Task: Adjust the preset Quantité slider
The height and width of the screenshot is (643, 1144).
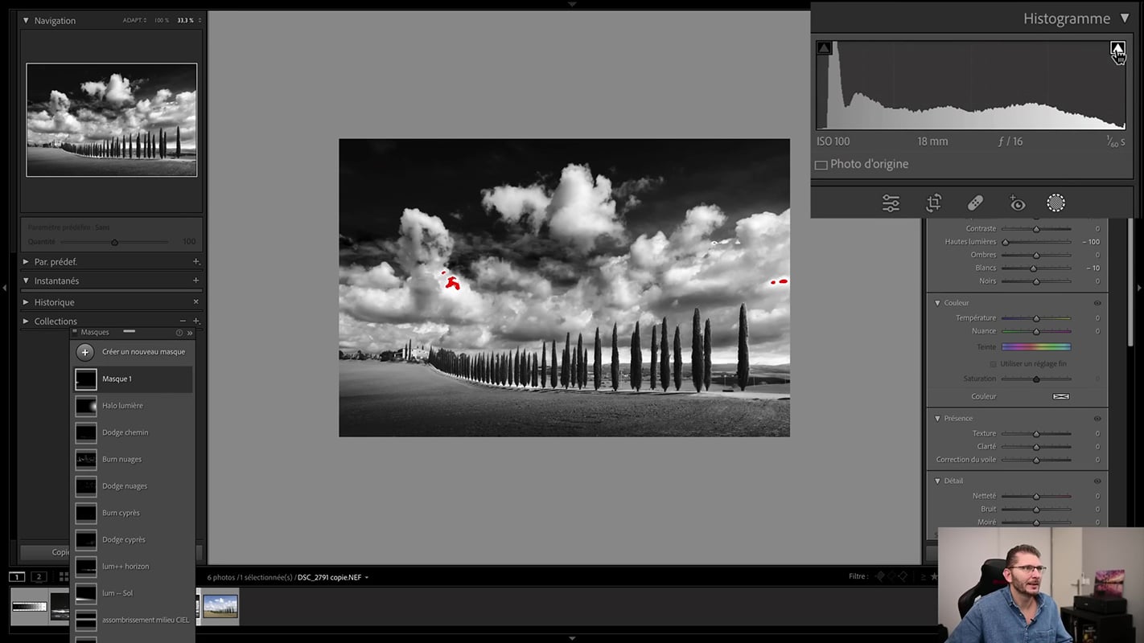Action: click(114, 242)
